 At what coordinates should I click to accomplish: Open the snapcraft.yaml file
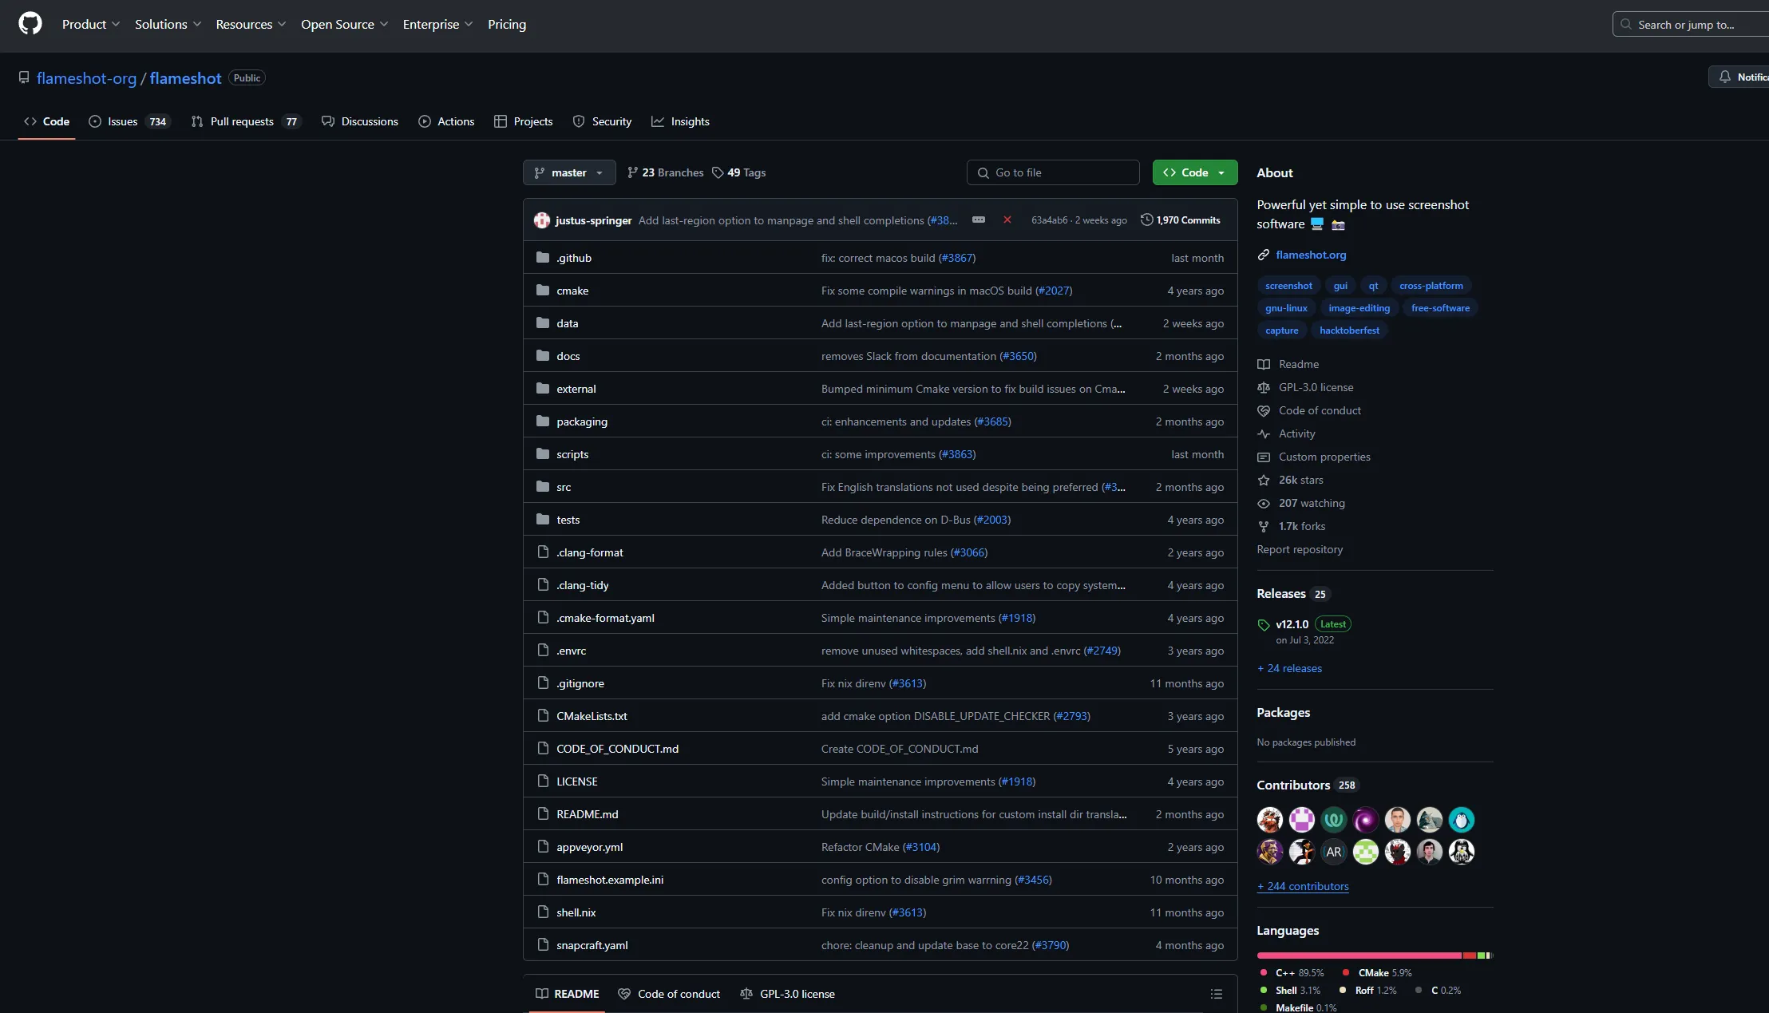pyautogui.click(x=592, y=945)
